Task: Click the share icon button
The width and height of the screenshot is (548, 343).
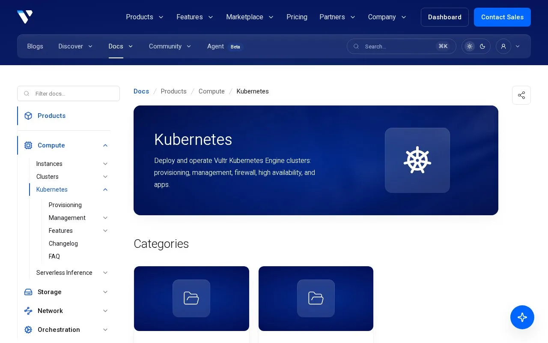Action: click(521, 95)
